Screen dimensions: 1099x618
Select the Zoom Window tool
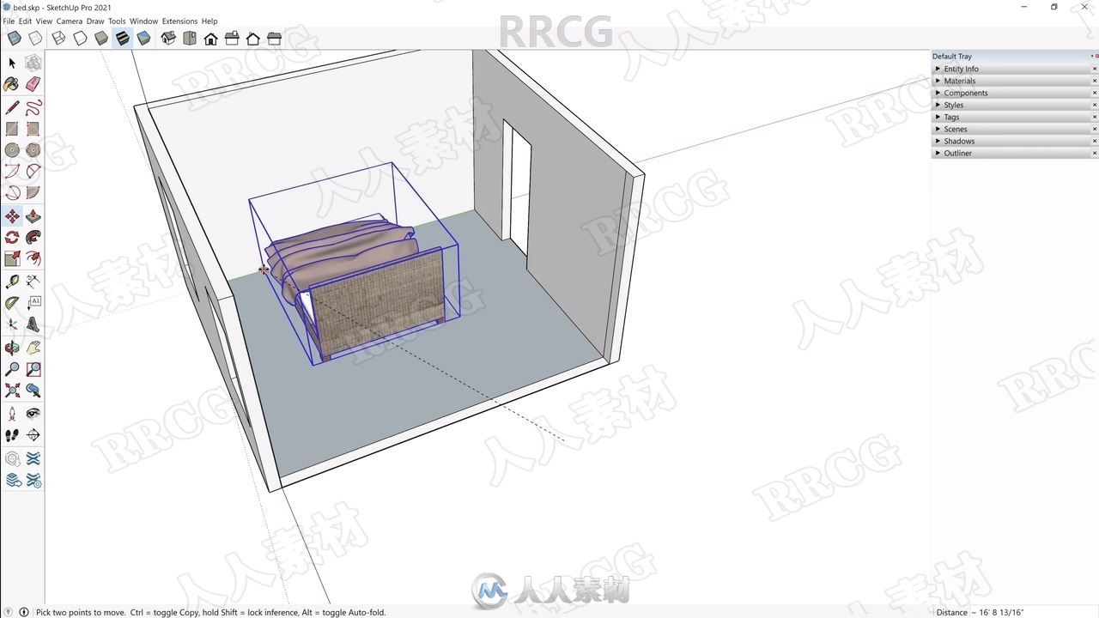[33, 370]
